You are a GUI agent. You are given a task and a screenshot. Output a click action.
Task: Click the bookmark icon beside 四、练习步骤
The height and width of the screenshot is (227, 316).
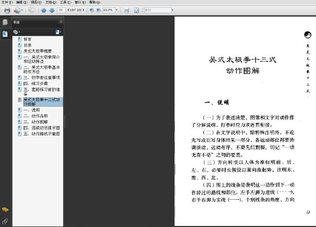coord(19,84)
